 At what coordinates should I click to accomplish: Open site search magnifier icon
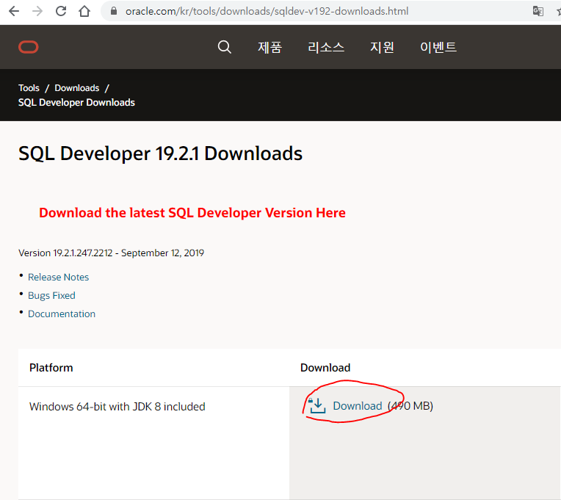pyautogui.click(x=225, y=47)
